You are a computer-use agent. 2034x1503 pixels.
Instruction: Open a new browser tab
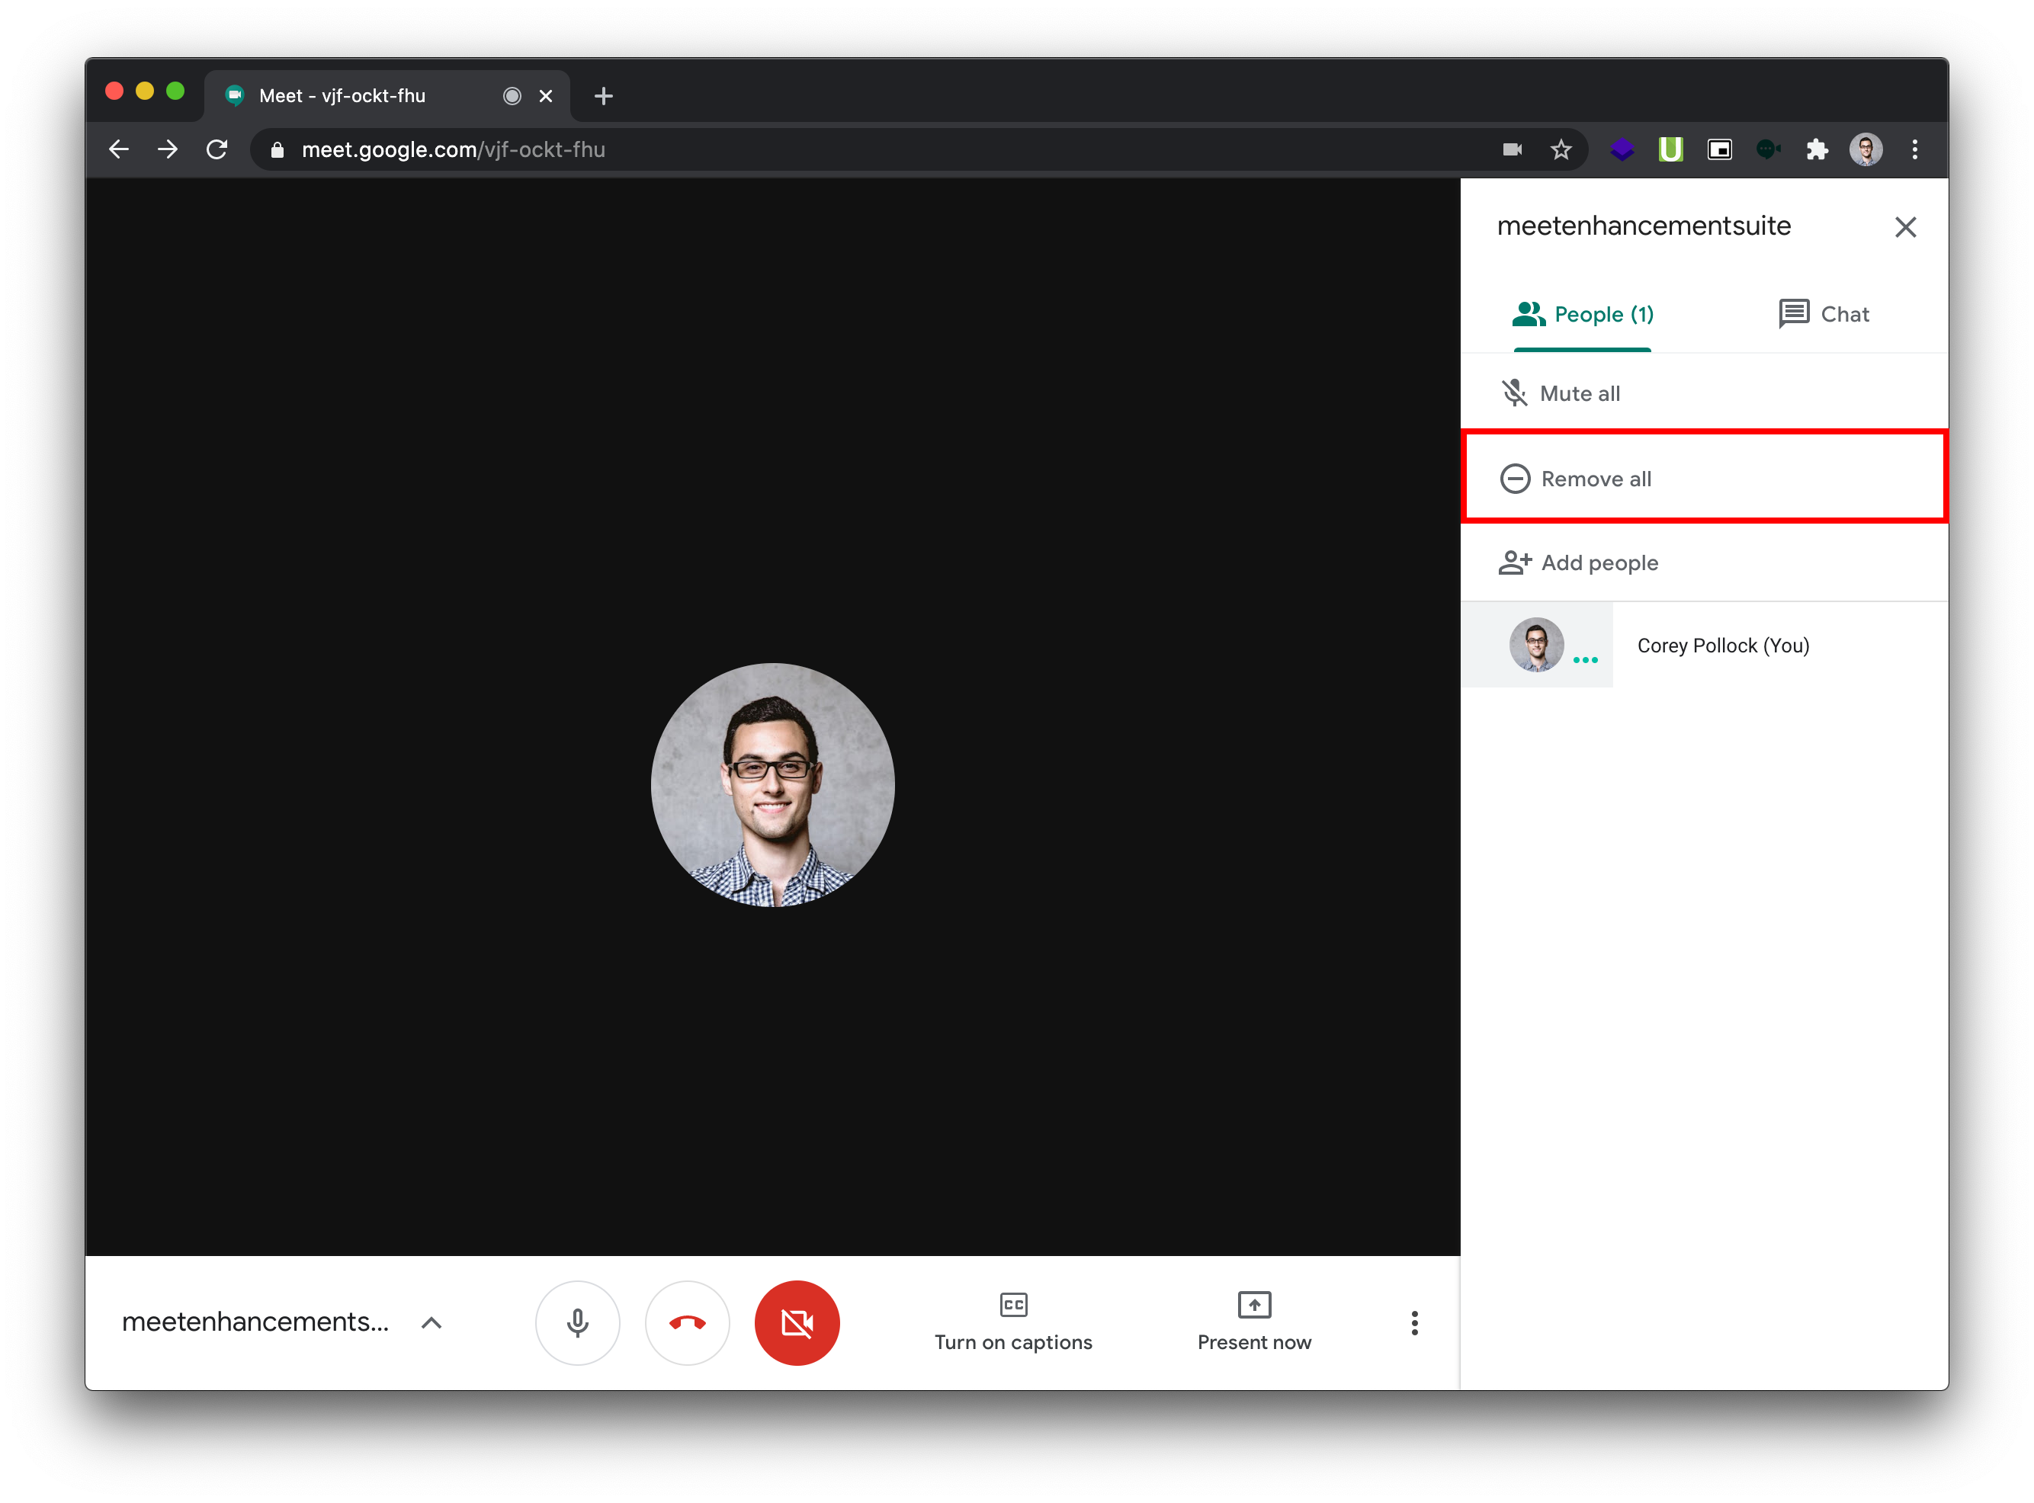pos(603,95)
